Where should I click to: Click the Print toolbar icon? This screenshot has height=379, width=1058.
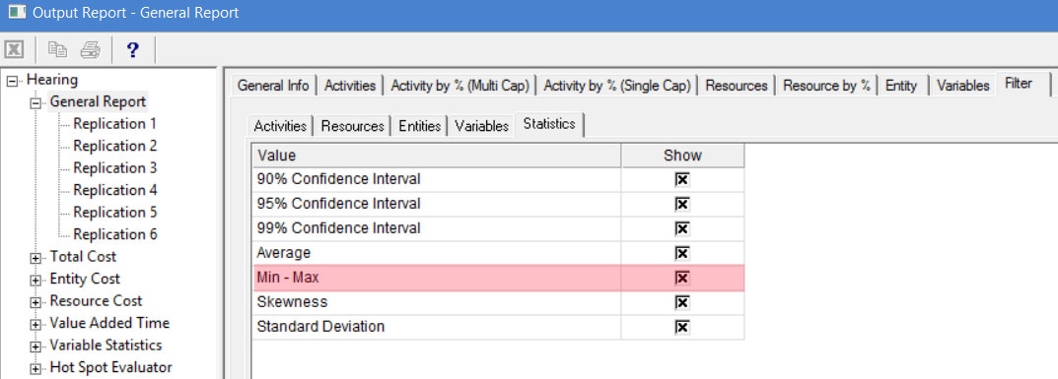(90, 50)
